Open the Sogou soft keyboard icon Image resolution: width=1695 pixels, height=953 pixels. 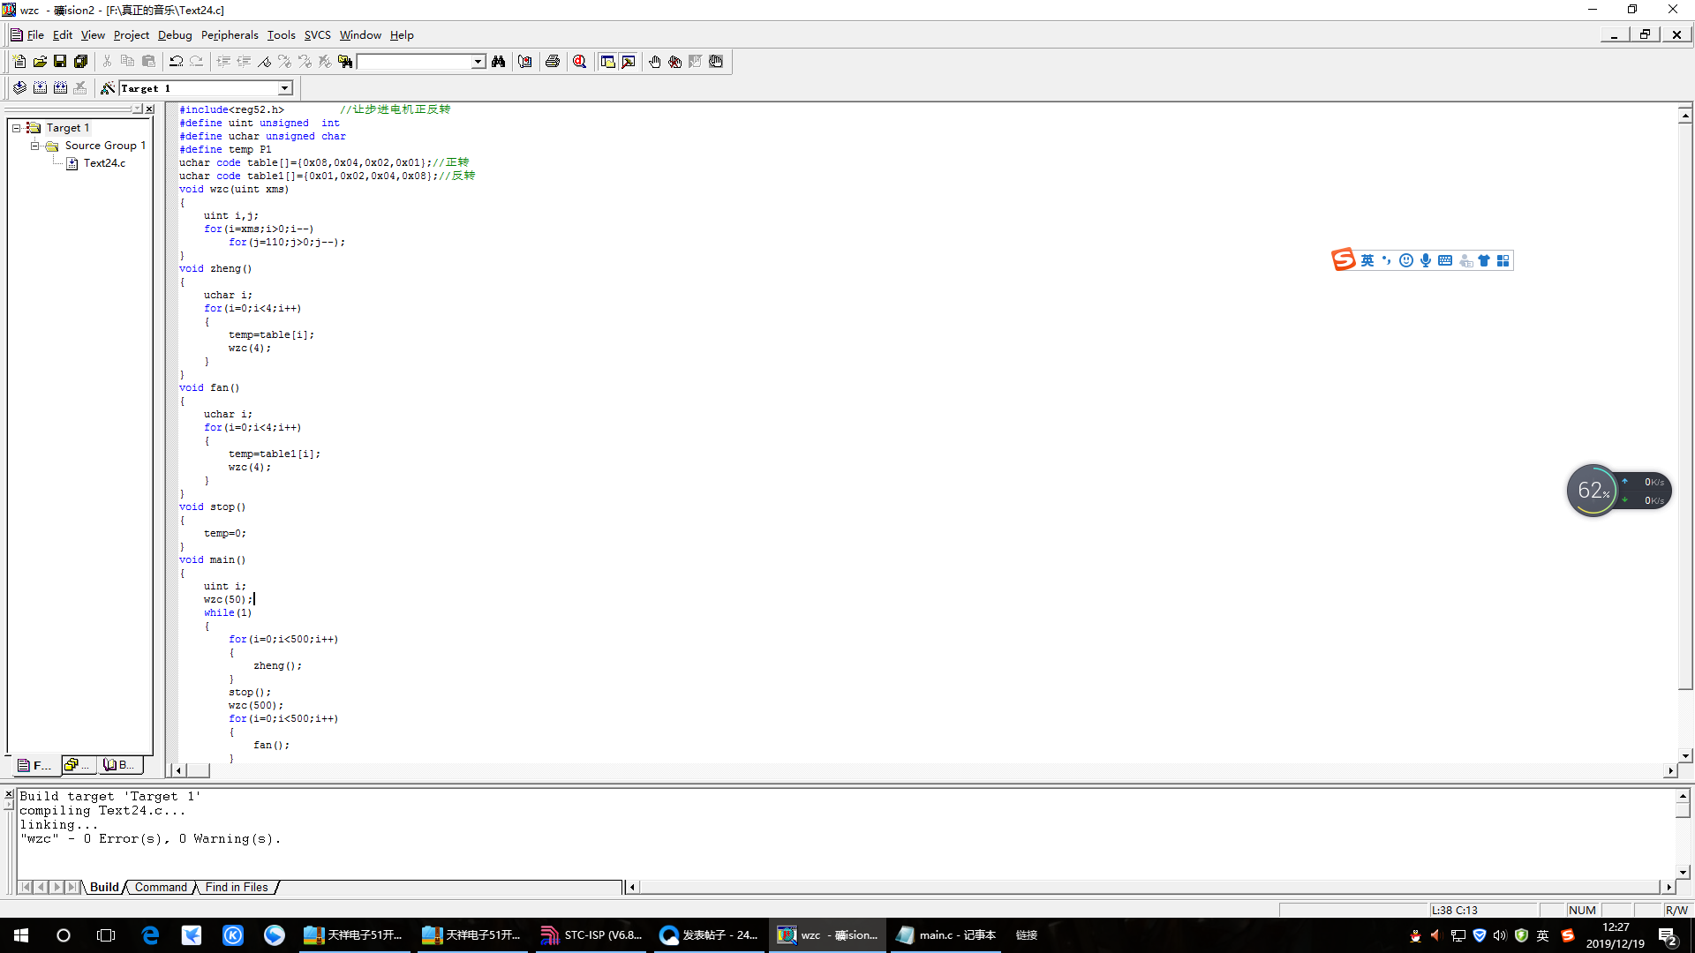coord(1445,260)
